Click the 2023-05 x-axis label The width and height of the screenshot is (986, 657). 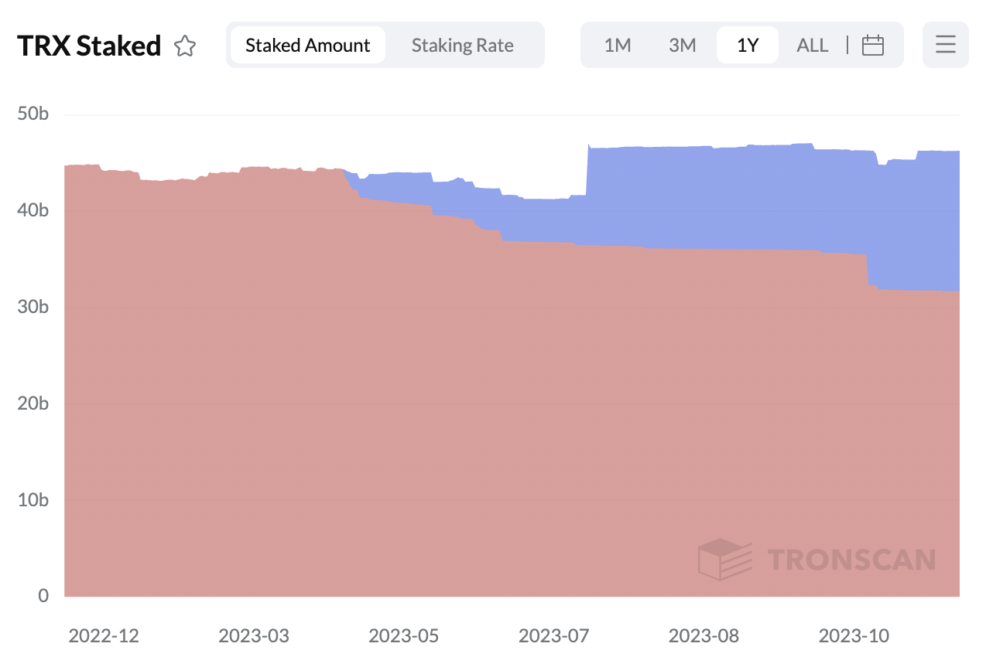click(x=403, y=636)
